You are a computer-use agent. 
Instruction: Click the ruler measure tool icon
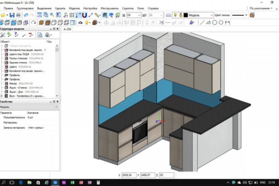pyautogui.click(x=97, y=15)
